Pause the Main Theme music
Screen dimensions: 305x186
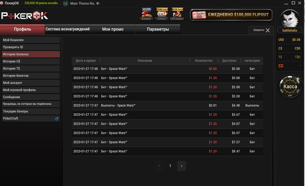tap(65, 3)
